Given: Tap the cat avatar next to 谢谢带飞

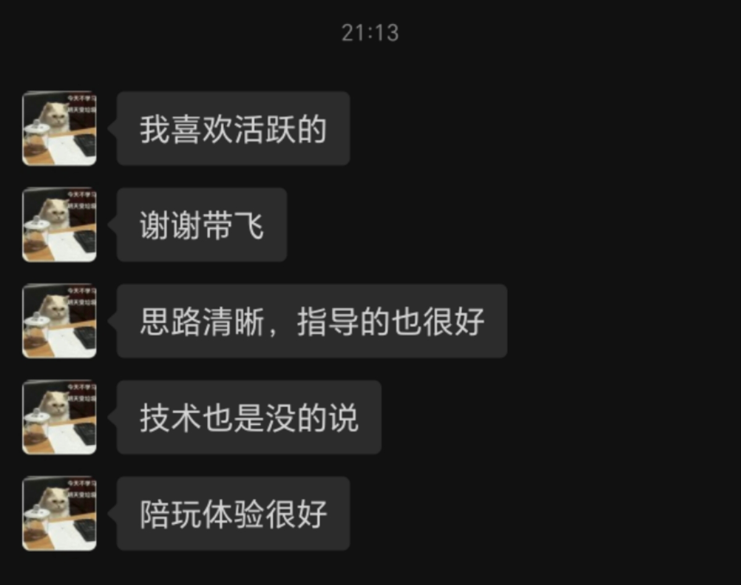Looking at the screenshot, I should [59, 225].
